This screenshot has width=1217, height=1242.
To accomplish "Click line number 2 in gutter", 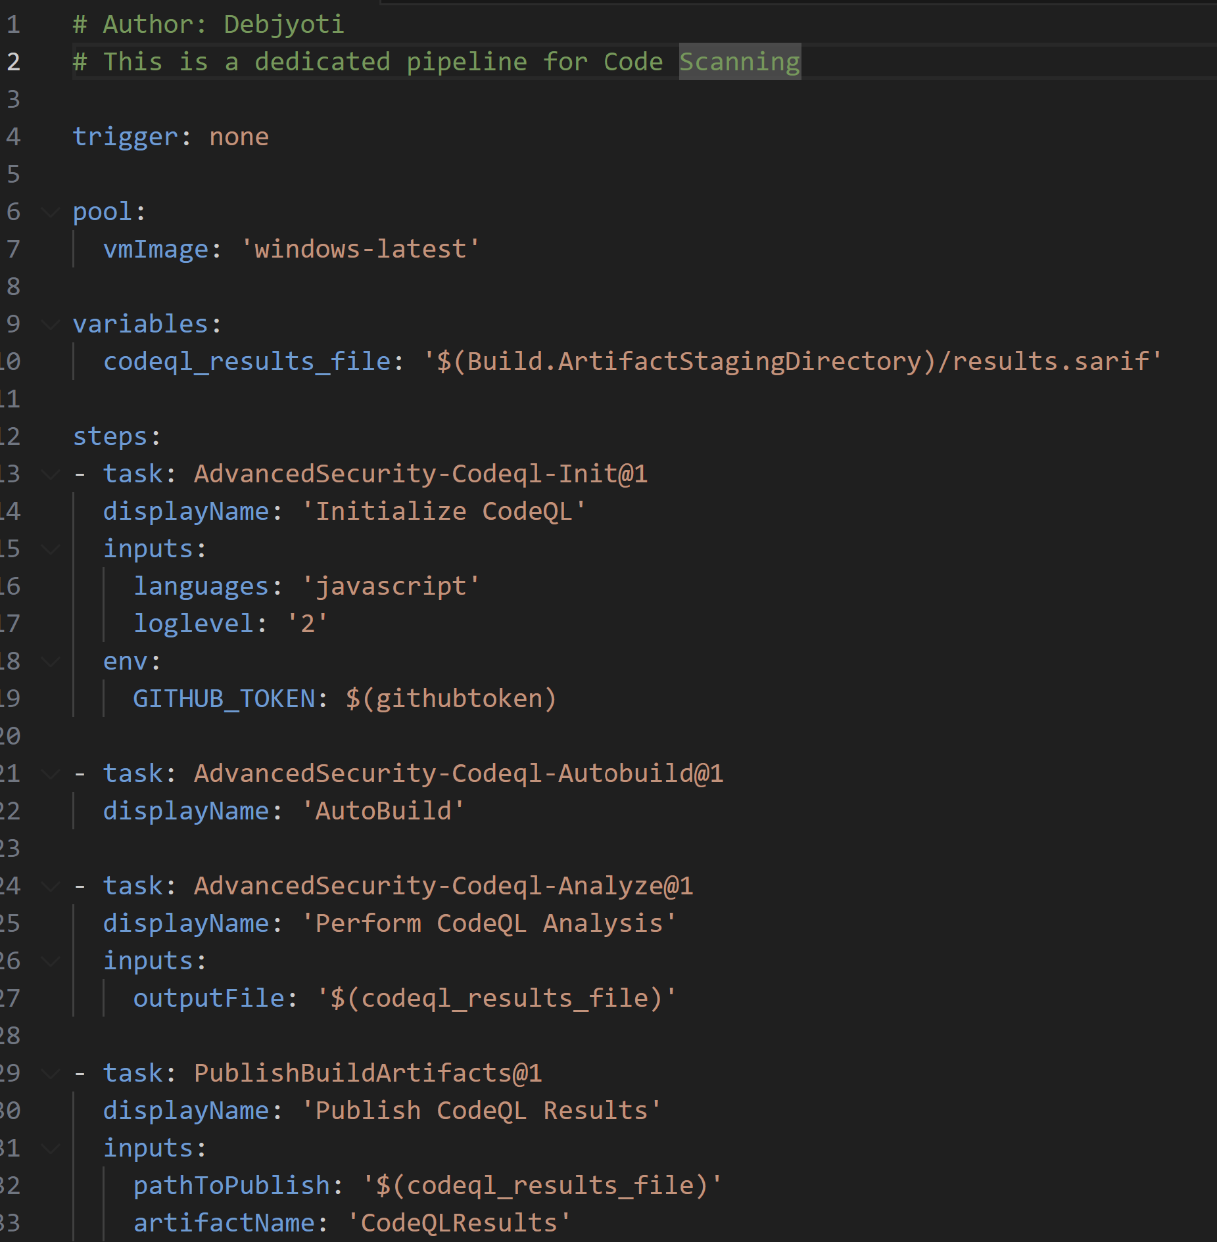I will (13, 62).
